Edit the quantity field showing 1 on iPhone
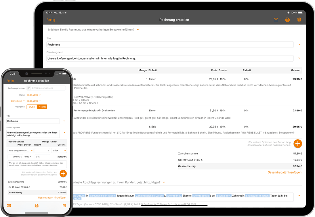Screen dimensions: 315x217 (x=42, y=151)
